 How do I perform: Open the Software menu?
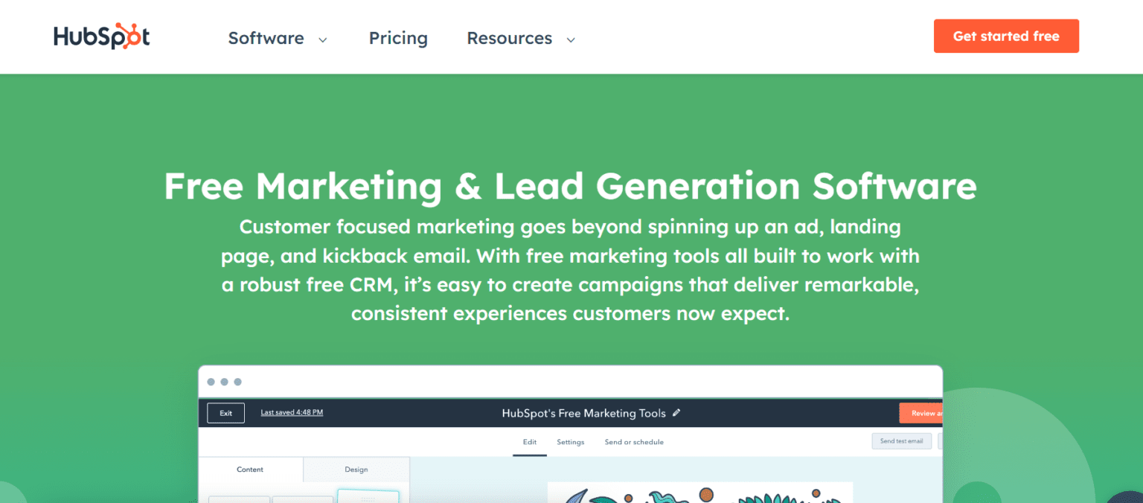266,39
